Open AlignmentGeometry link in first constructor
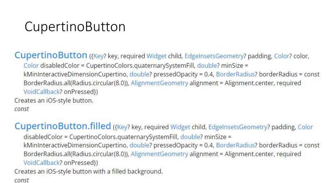The width and height of the screenshot is (327, 183). (x=159, y=83)
